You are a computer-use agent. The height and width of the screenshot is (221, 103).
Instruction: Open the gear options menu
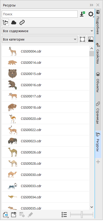click(91, 14)
